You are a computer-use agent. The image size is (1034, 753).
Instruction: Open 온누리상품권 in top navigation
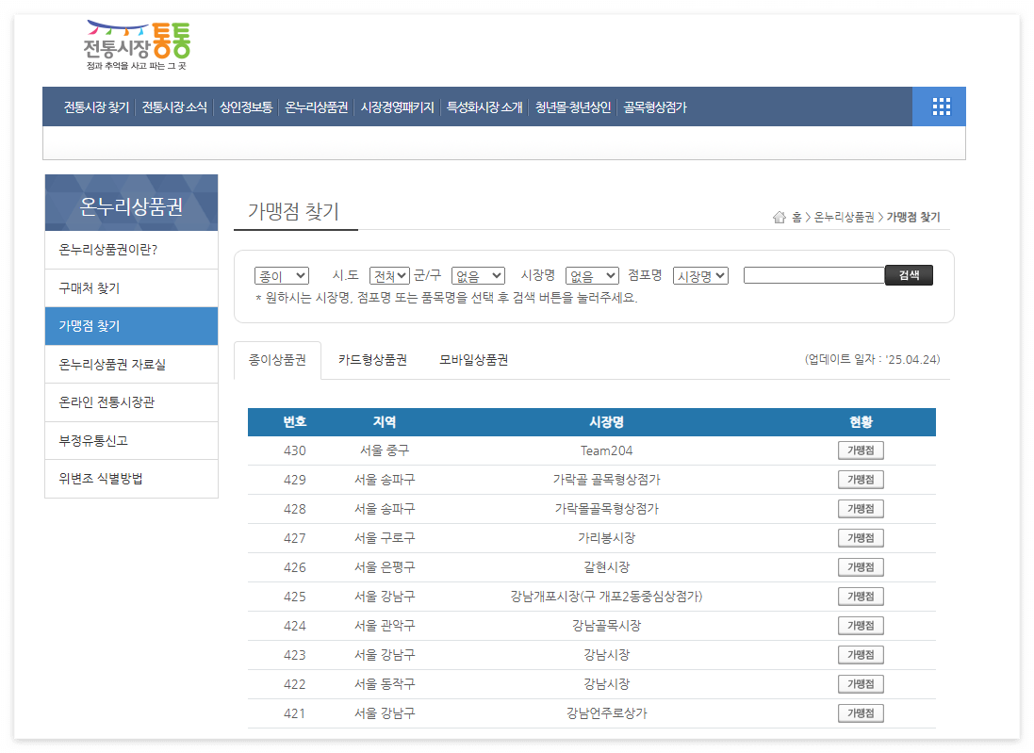click(x=317, y=107)
